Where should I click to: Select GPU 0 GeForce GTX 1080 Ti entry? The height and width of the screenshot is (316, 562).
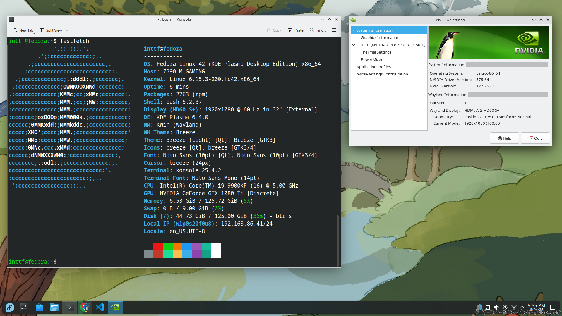391,45
